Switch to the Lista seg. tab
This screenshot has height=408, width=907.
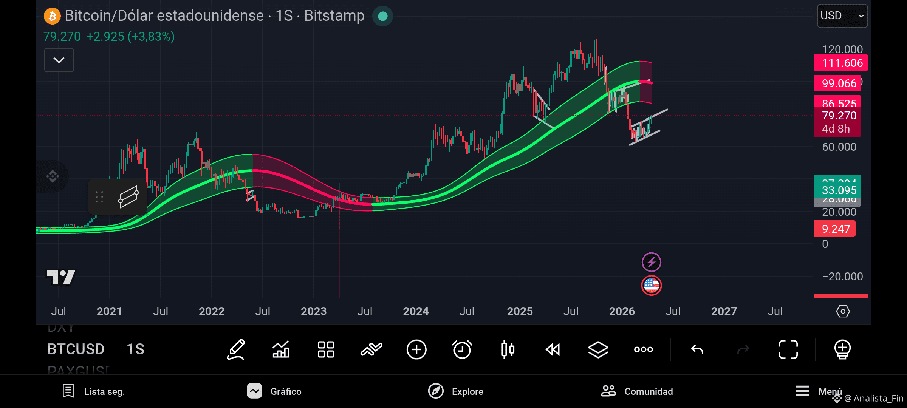pyautogui.click(x=94, y=391)
